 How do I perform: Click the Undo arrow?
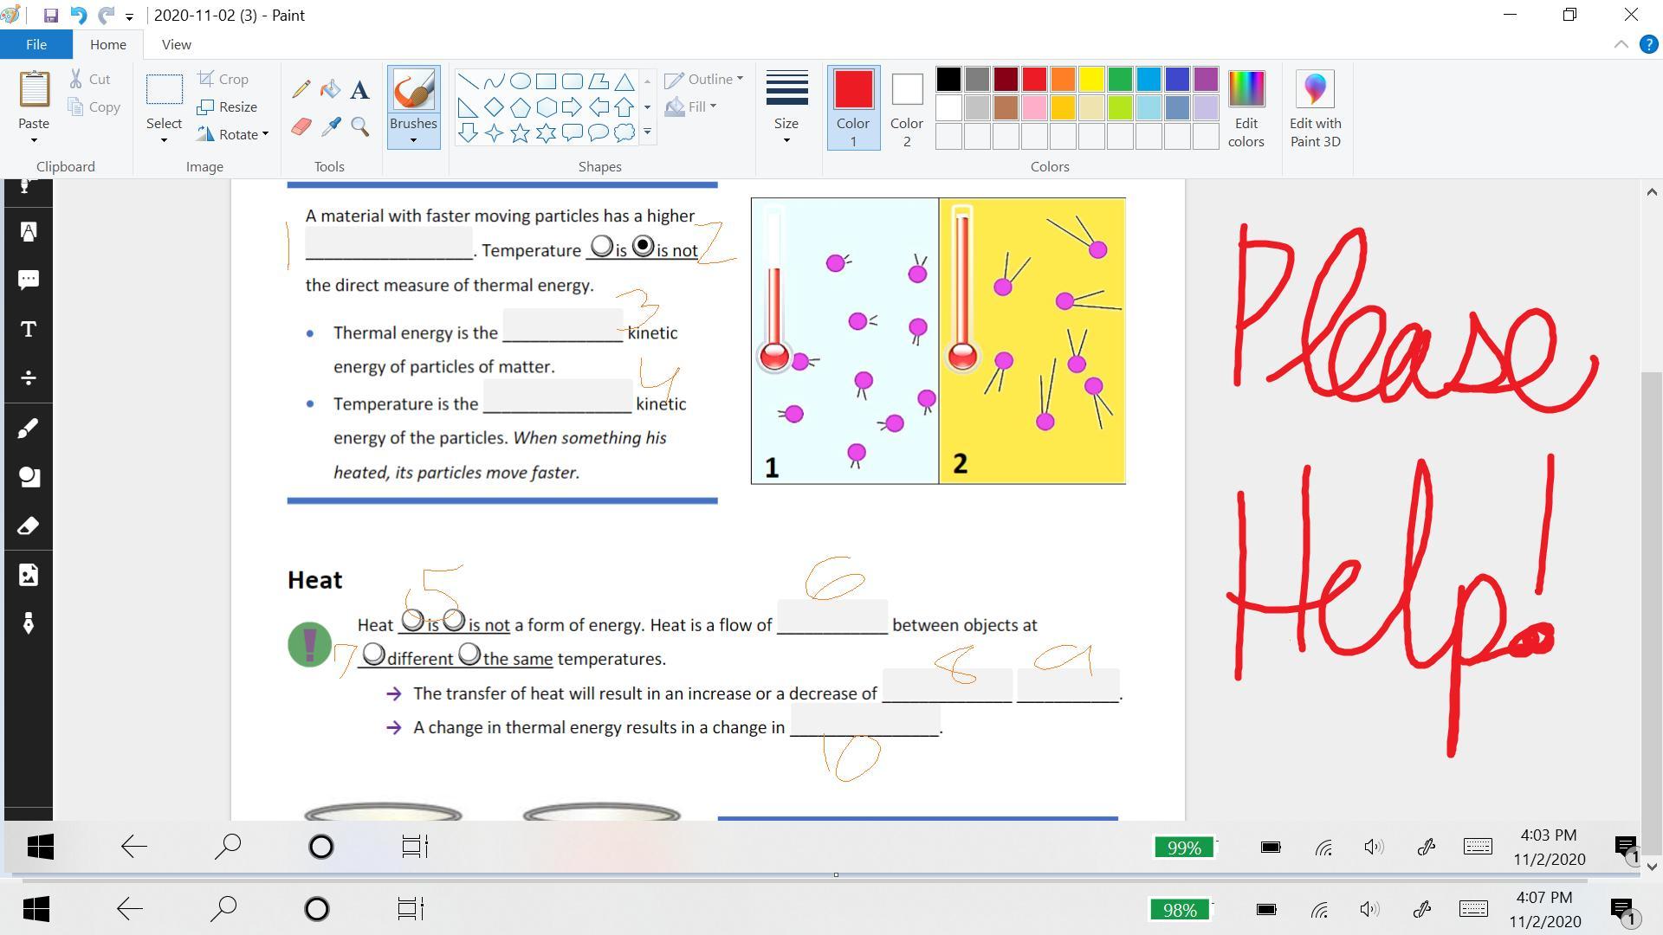78,16
